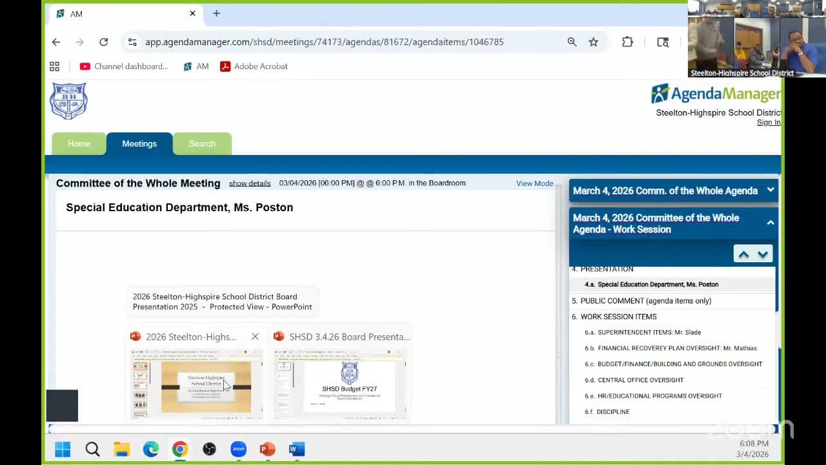826x465 pixels.
Task: Open a new browser tab
Action: click(216, 13)
